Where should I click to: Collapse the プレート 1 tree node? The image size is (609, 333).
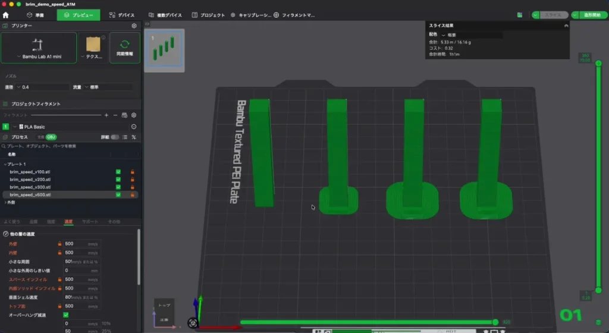point(5,164)
